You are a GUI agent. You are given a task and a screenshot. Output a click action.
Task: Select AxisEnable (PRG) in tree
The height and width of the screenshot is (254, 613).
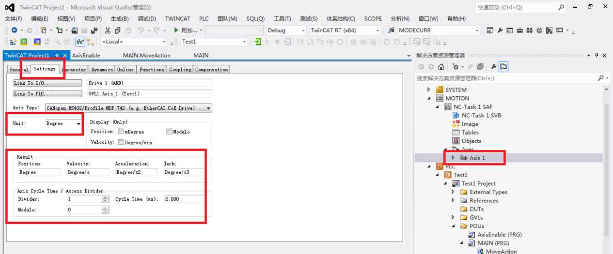click(x=499, y=235)
